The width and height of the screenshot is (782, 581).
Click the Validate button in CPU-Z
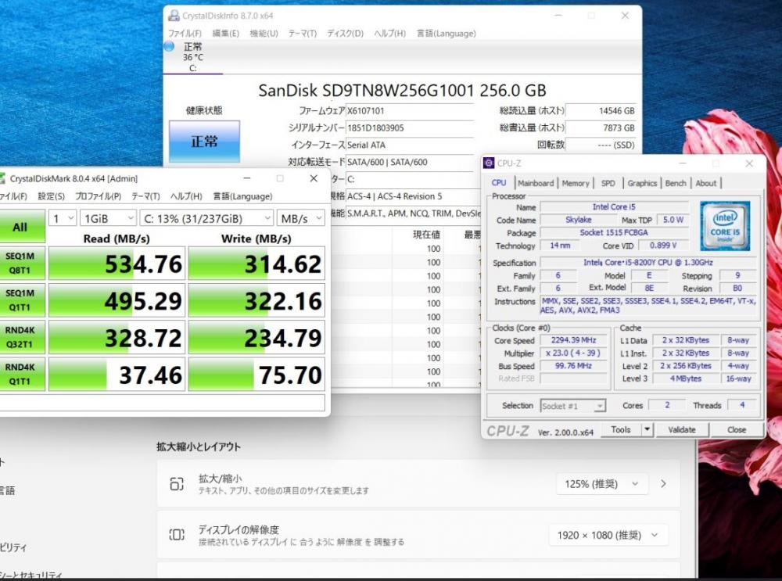pos(682,429)
